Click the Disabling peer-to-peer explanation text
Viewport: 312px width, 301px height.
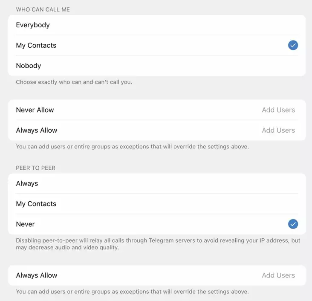pyautogui.click(x=158, y=244)
